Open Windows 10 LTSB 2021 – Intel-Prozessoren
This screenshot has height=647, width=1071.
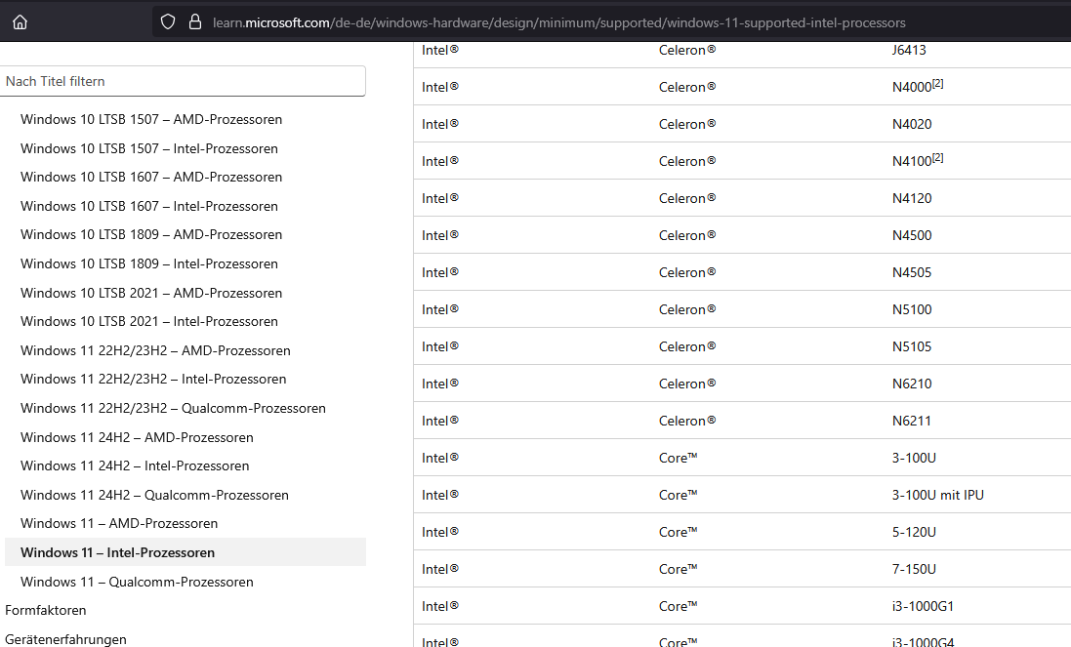149,321
